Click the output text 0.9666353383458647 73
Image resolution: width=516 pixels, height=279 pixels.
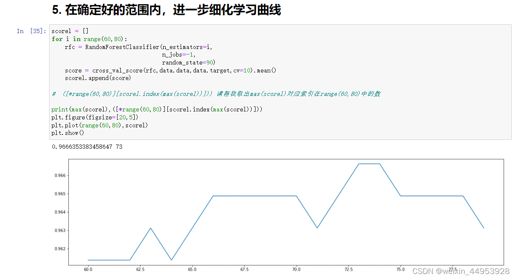click(x=87, y=147)
